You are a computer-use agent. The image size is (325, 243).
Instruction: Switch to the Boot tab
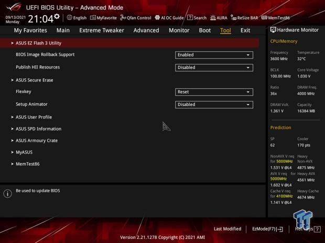pyautogui.click(x=205, y=30)
